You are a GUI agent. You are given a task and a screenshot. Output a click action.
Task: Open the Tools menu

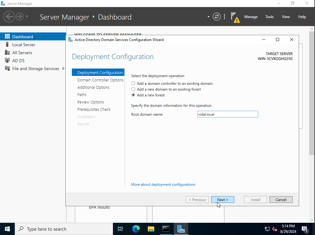269,17
